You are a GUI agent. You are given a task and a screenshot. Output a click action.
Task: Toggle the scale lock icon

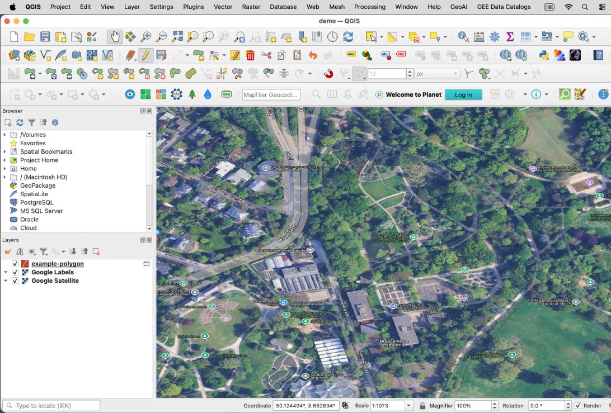pos(422,406)
